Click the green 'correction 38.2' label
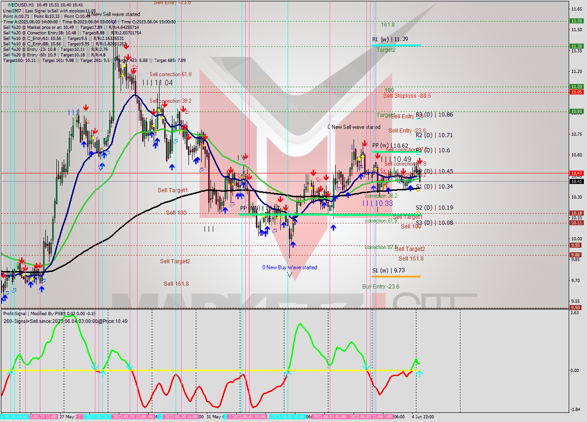Viewport: 587px width, 422px height. tap(381, 196)
